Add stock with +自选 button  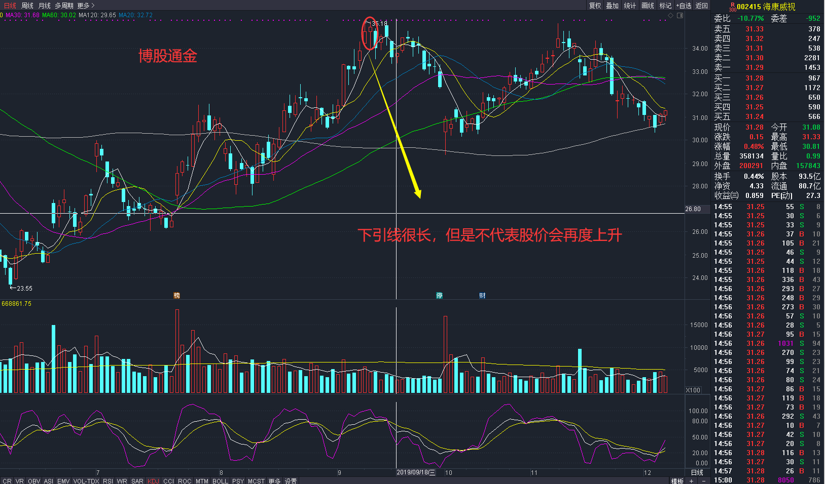coord(684,6)
